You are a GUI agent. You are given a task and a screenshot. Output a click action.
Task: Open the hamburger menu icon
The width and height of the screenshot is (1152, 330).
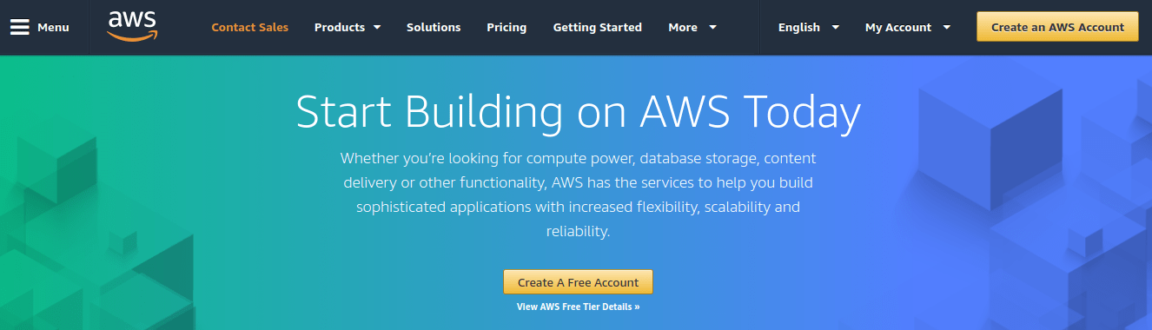click(x=20, y=27)
